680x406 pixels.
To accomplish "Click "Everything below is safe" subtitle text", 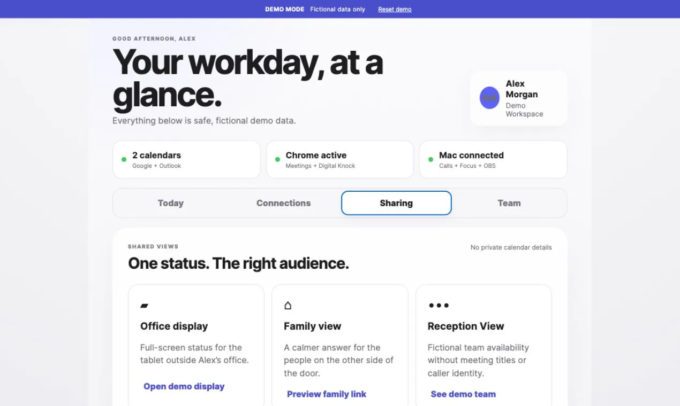I will [204, 121].
